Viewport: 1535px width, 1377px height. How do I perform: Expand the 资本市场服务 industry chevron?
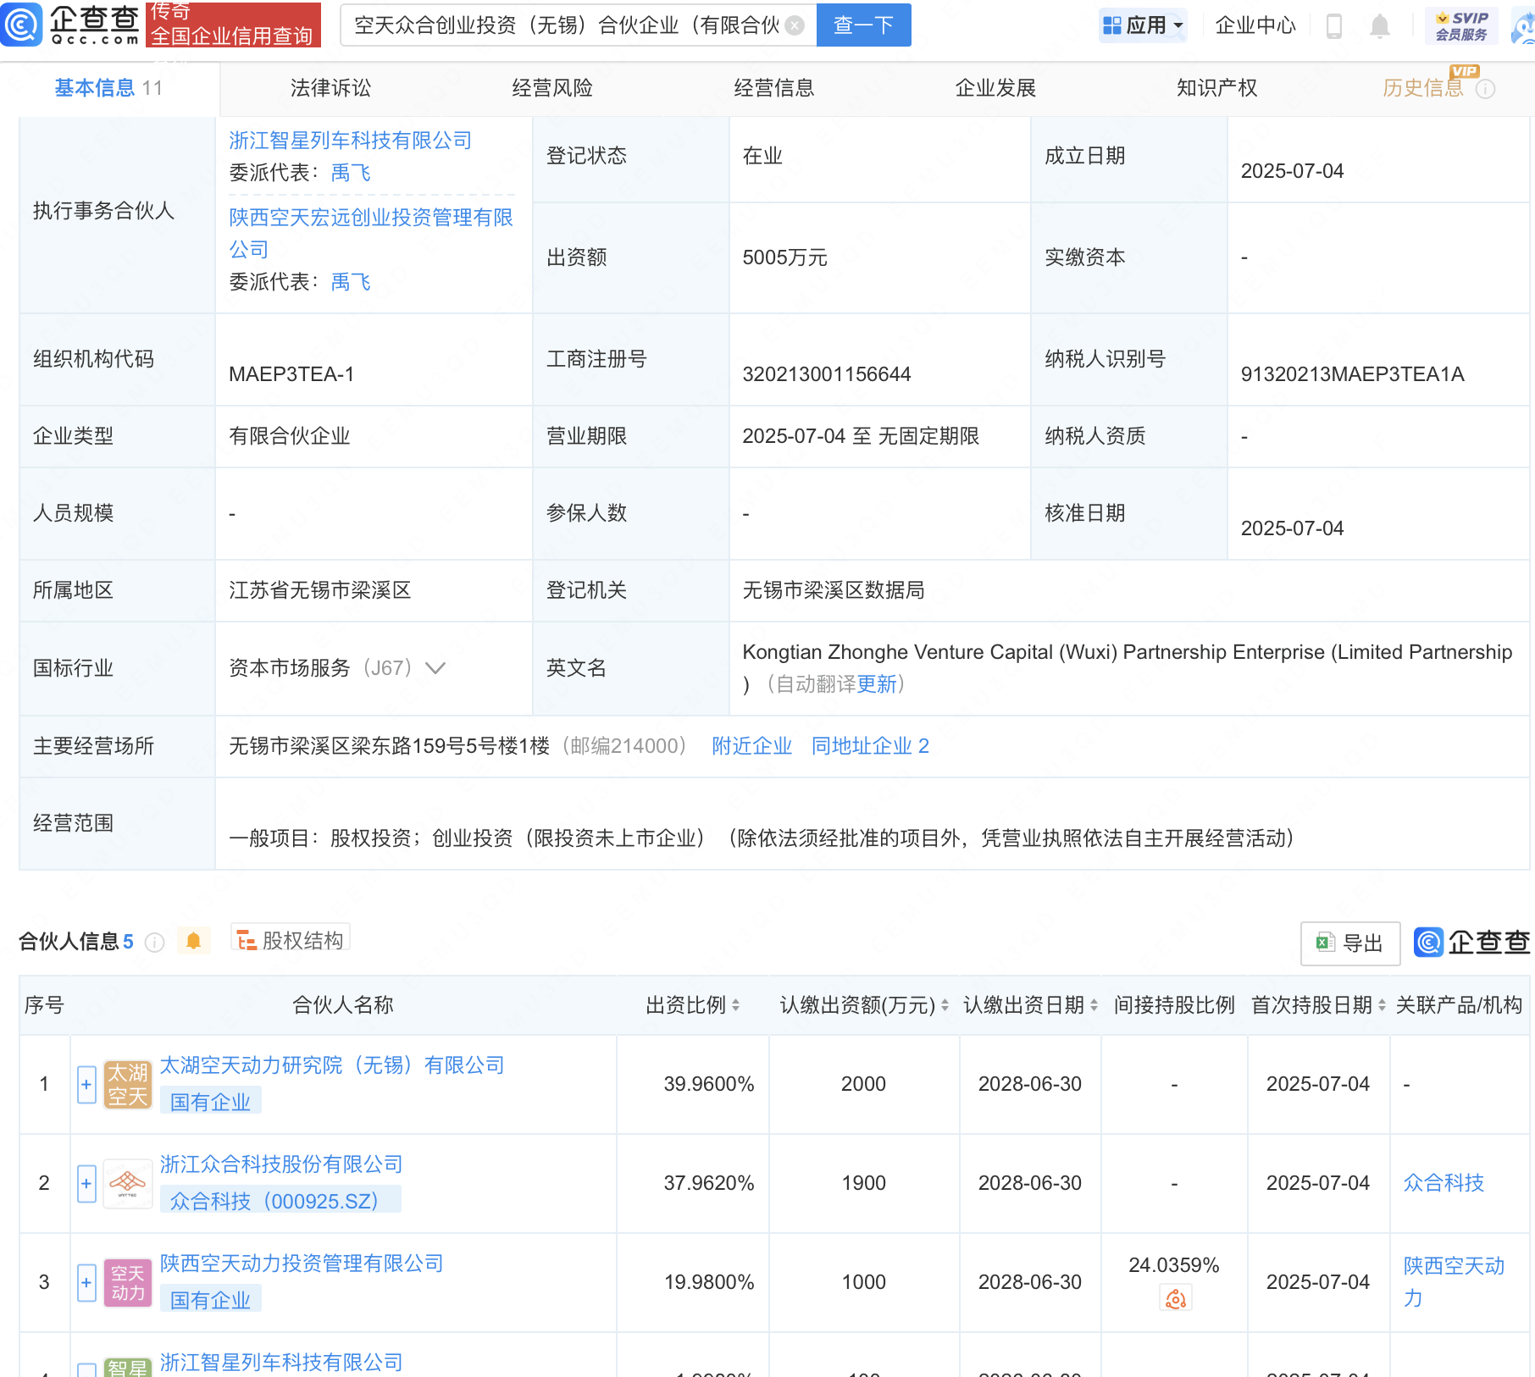[x=435, y=668]
